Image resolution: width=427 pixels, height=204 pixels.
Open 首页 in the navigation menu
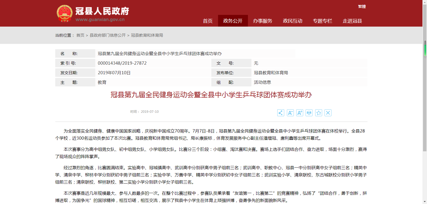(x=208, y=21)
